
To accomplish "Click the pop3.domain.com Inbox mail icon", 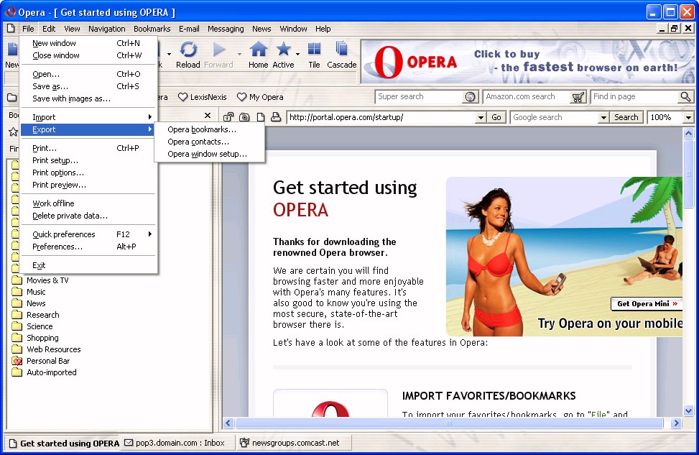I will [129, 443].
